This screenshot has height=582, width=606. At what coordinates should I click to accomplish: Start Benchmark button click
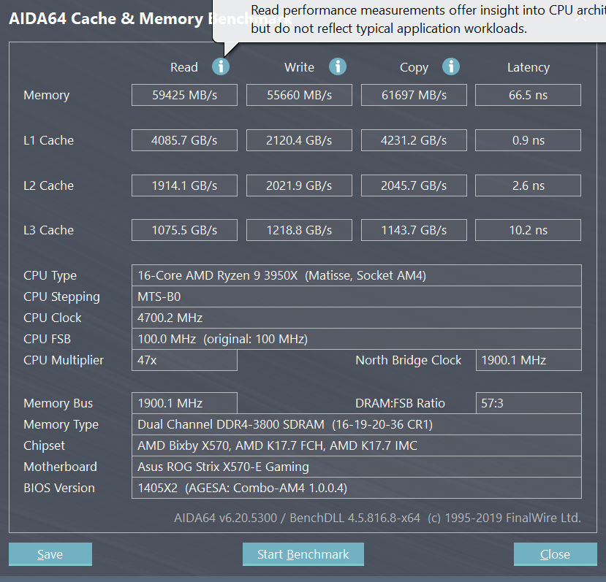click(303, 554)
